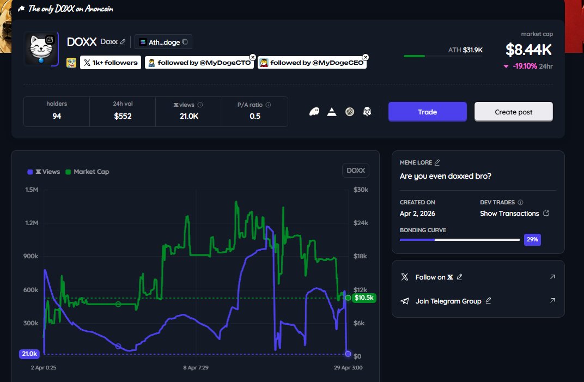
Task: Click the X logo beside Follow on X
Action: [x=404, y=277]
